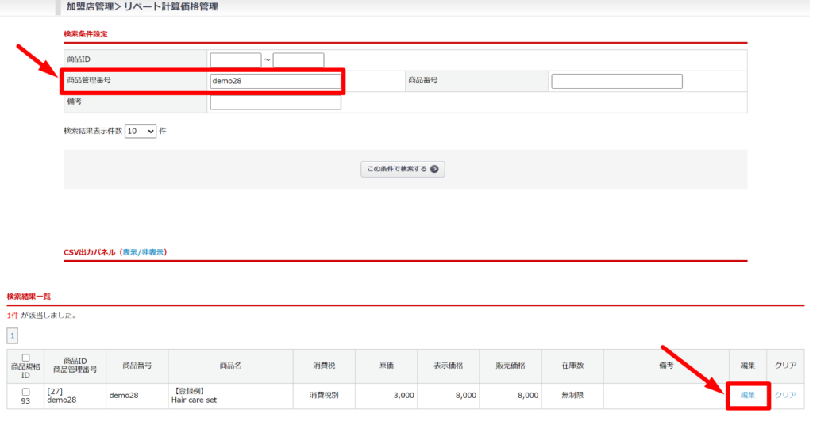Click the 備考 search input field
Viewport: 813px width, 429px height.
click(x=275, y=102)
